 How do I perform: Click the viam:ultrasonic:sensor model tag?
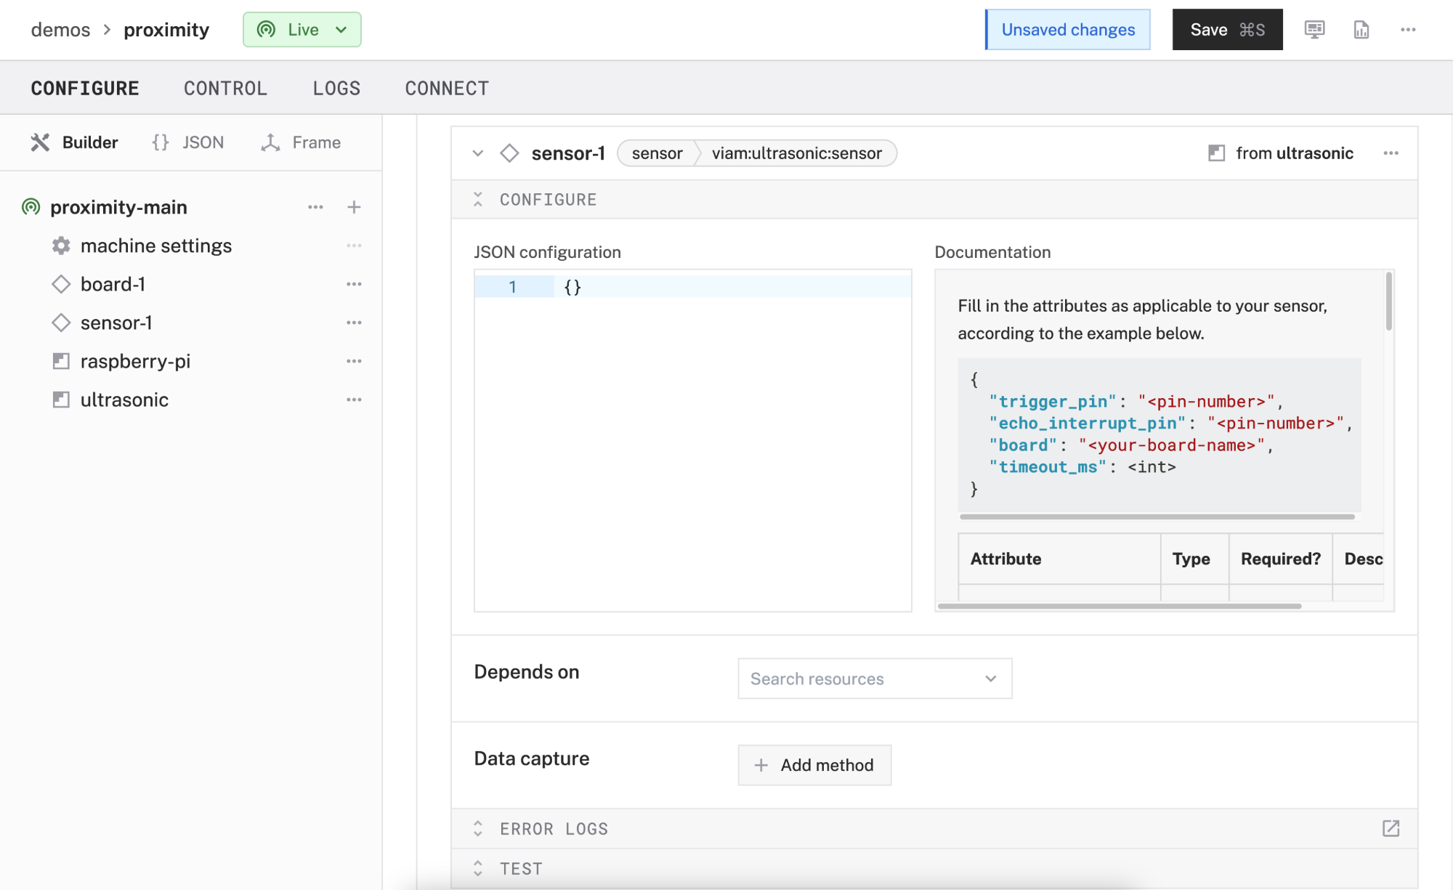[x=796, y=153]
